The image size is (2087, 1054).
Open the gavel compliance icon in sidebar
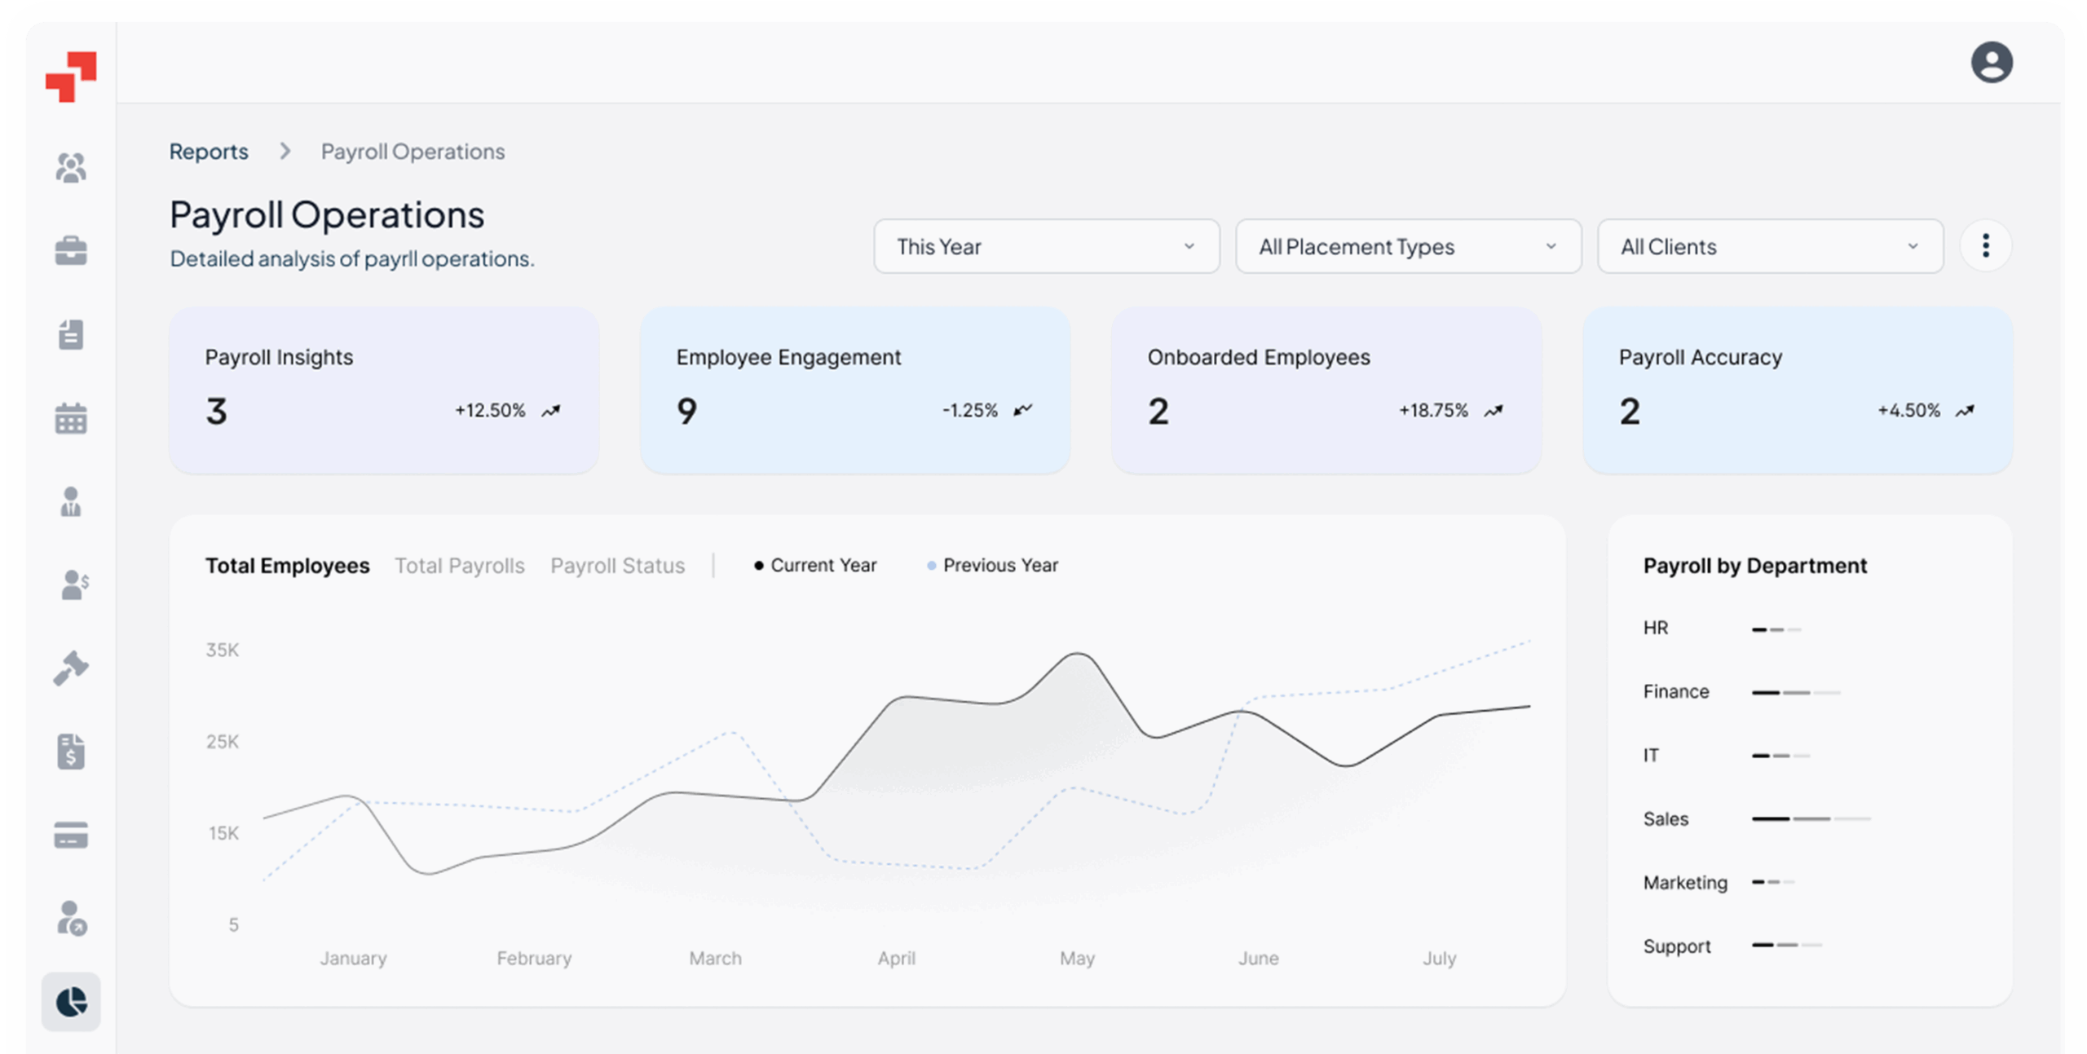pyautogui.click(x=70, y=668)
